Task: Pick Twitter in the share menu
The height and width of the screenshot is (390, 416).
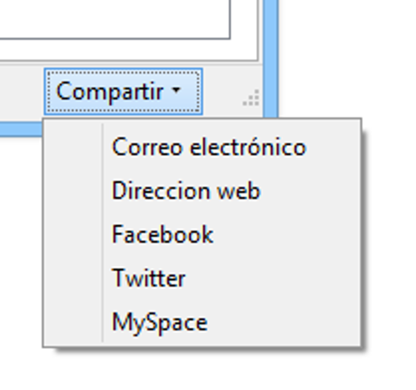Action: click(148, 279)
